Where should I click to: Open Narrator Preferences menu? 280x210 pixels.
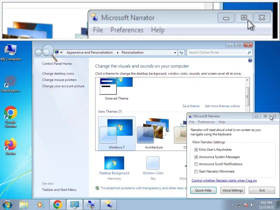point(206,122)
